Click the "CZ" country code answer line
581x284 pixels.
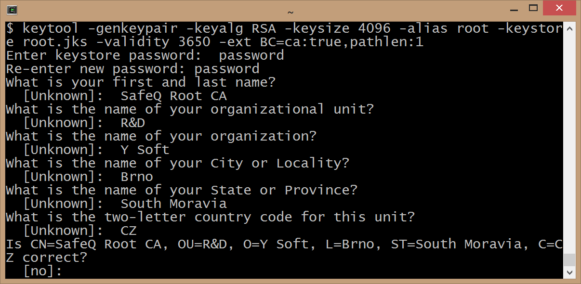click(x=129, y=231)
